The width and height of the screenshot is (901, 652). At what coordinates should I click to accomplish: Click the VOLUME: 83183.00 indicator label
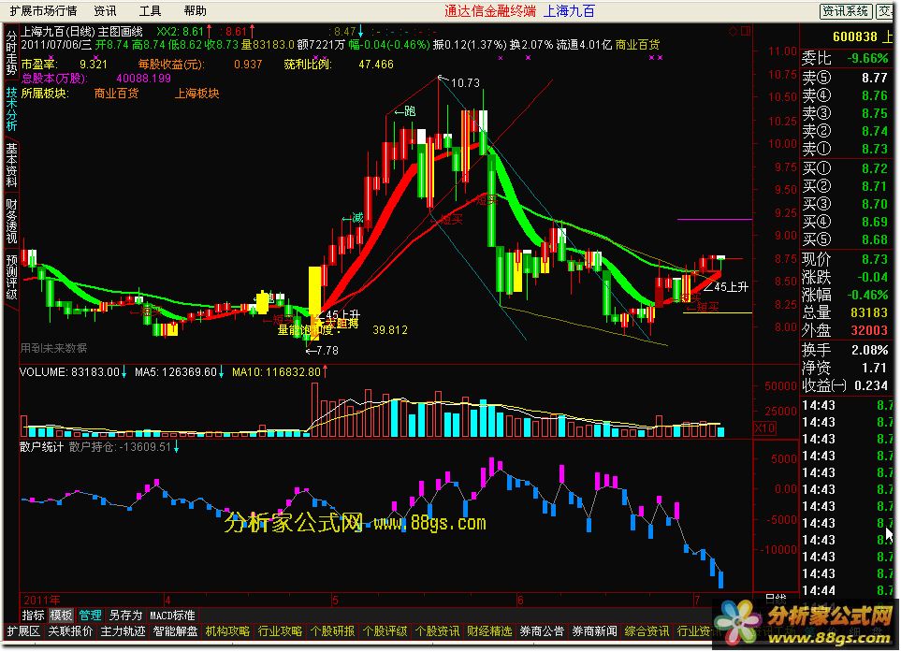click(x=69, y=372)
